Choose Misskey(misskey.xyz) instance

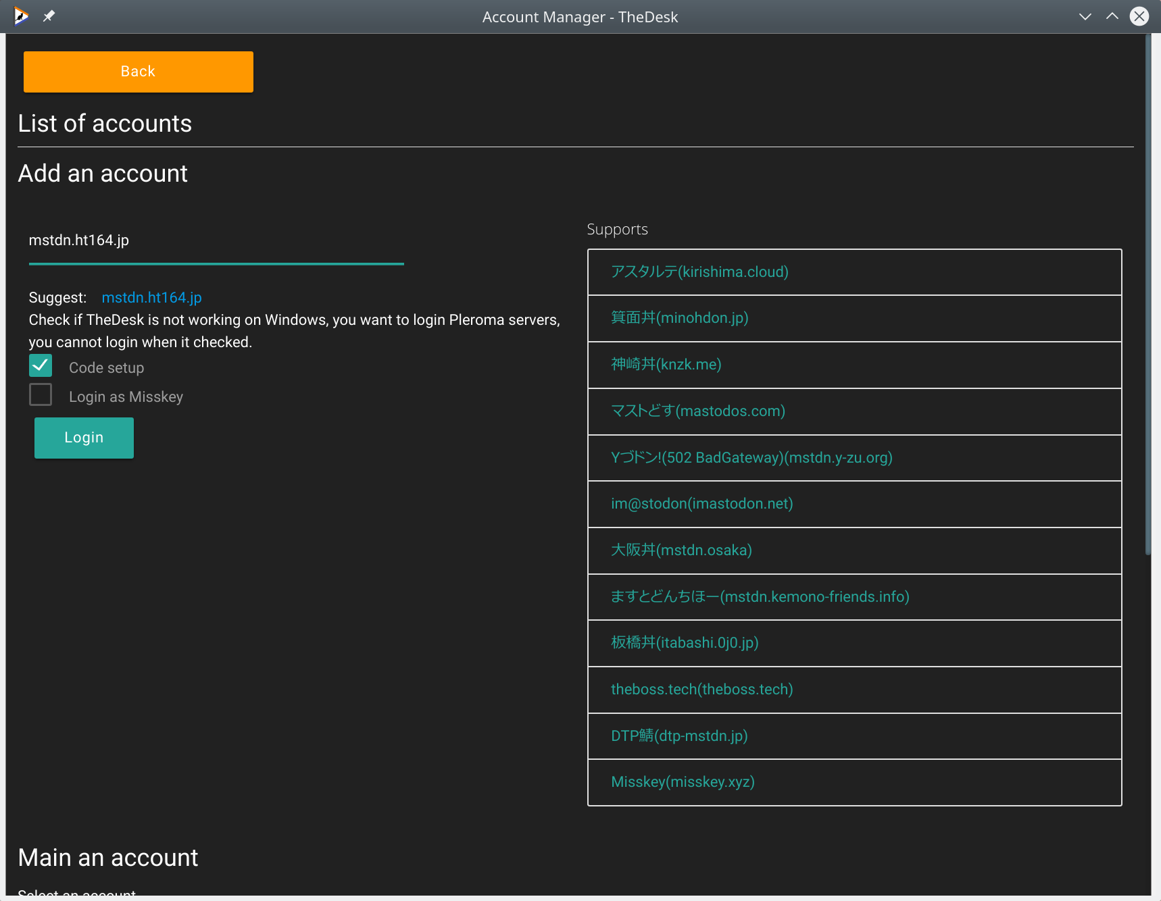point(854,782)
